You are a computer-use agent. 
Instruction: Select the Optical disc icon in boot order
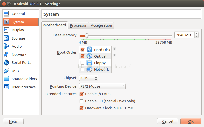89,56
